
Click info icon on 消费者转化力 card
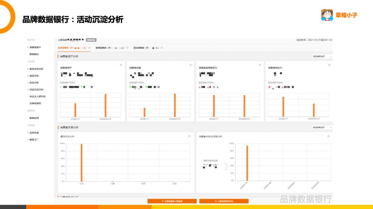pyautogui.click(x=329, y=65)
